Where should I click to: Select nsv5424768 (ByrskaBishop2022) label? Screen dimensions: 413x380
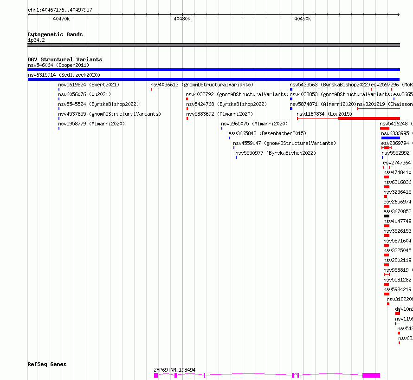click(x=226, y=104)
